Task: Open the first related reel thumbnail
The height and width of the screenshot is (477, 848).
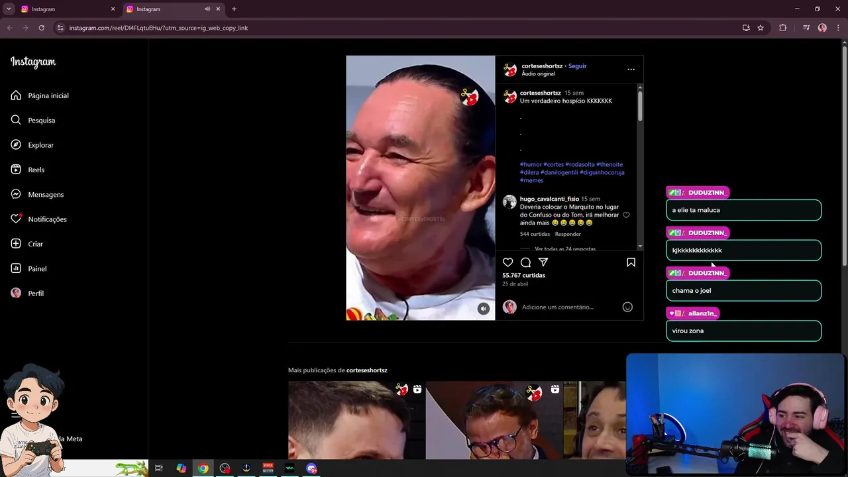Action: (x=356, y=420)
